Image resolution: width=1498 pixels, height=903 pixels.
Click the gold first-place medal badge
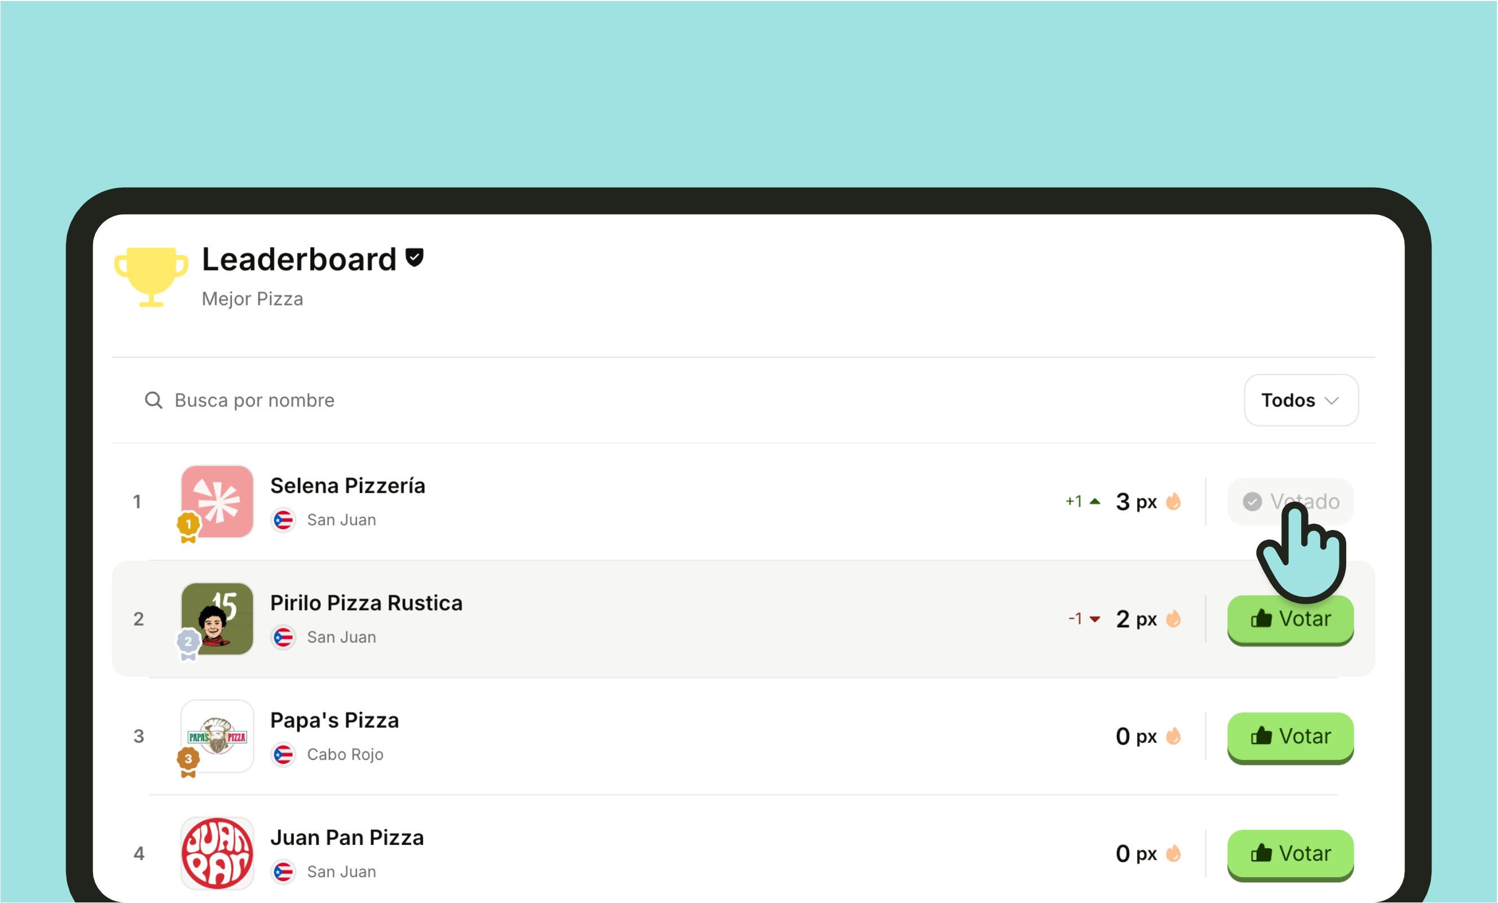coord(188,528)
